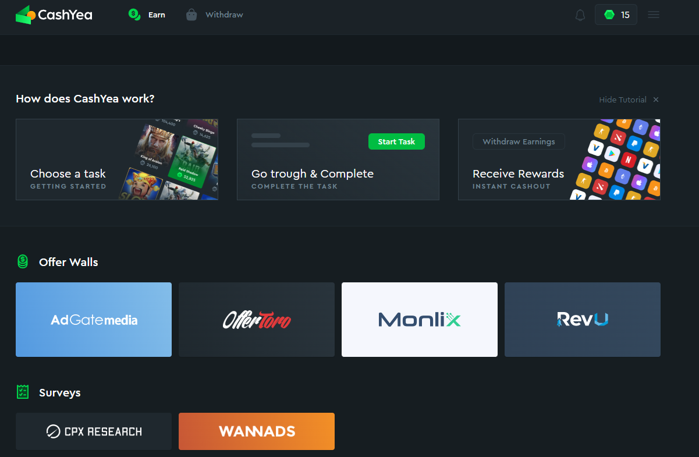The image size is (699, 457).
Task: Open the CPX Research surveys
Action: [94, 431]
